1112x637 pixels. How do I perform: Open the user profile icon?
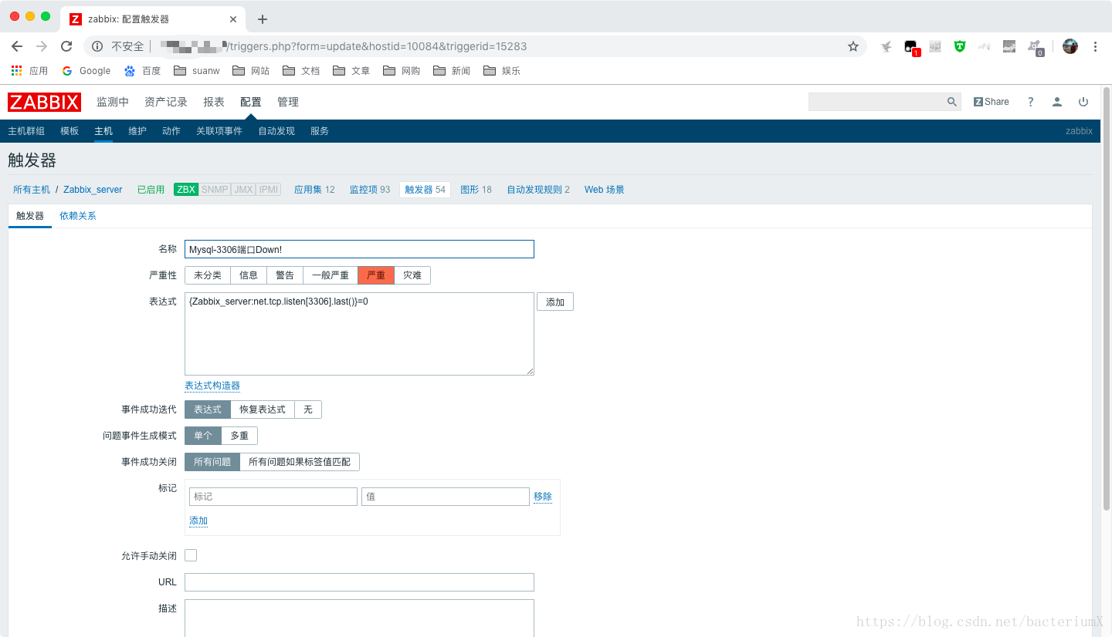(x=1057, y=102)
